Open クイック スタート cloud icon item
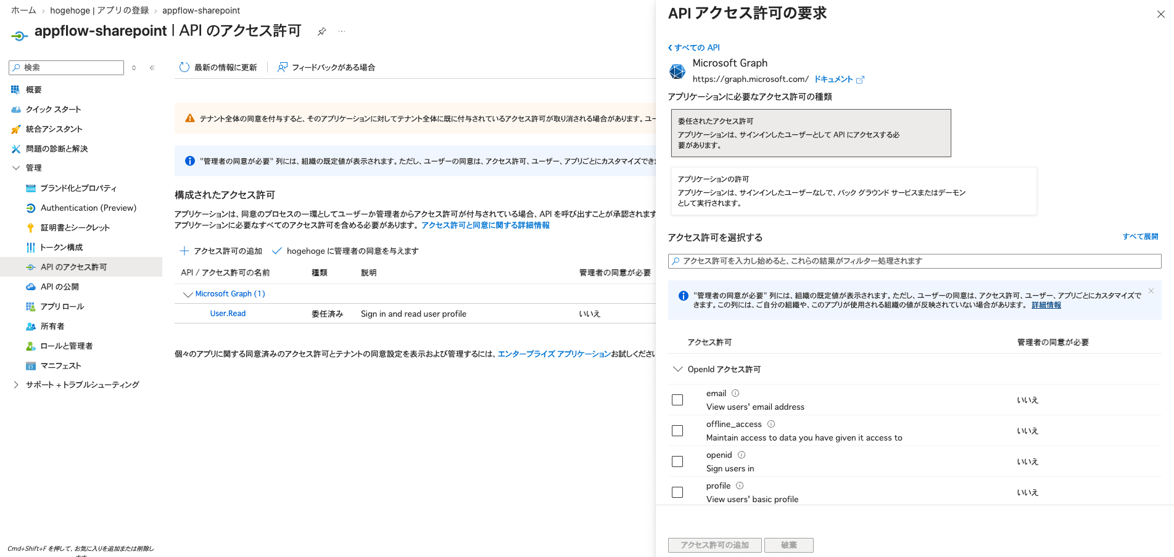The height and width of the screenshot is (557, 1174). pyautogui.click(x=15, y=110)
